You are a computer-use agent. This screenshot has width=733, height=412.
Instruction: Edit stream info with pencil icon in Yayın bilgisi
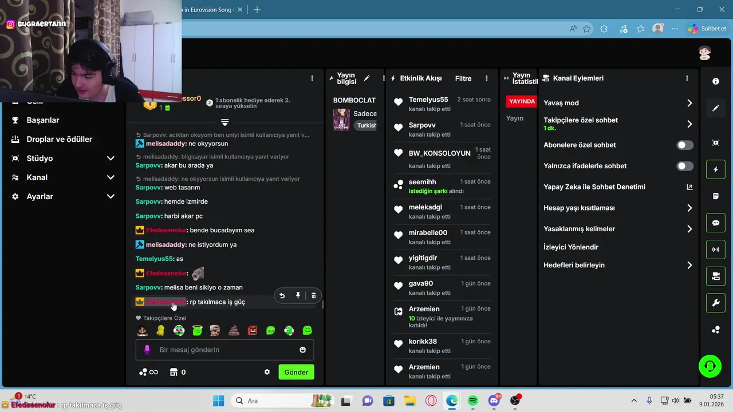pyautogui.click(x=366, y=78)
